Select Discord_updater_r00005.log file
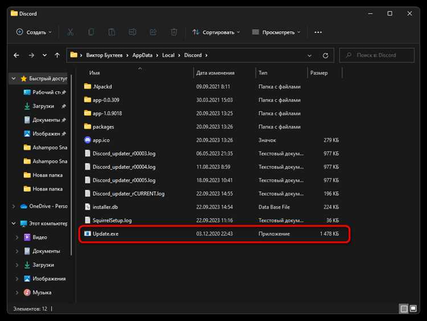427x321 pixels. coord(124,180)
